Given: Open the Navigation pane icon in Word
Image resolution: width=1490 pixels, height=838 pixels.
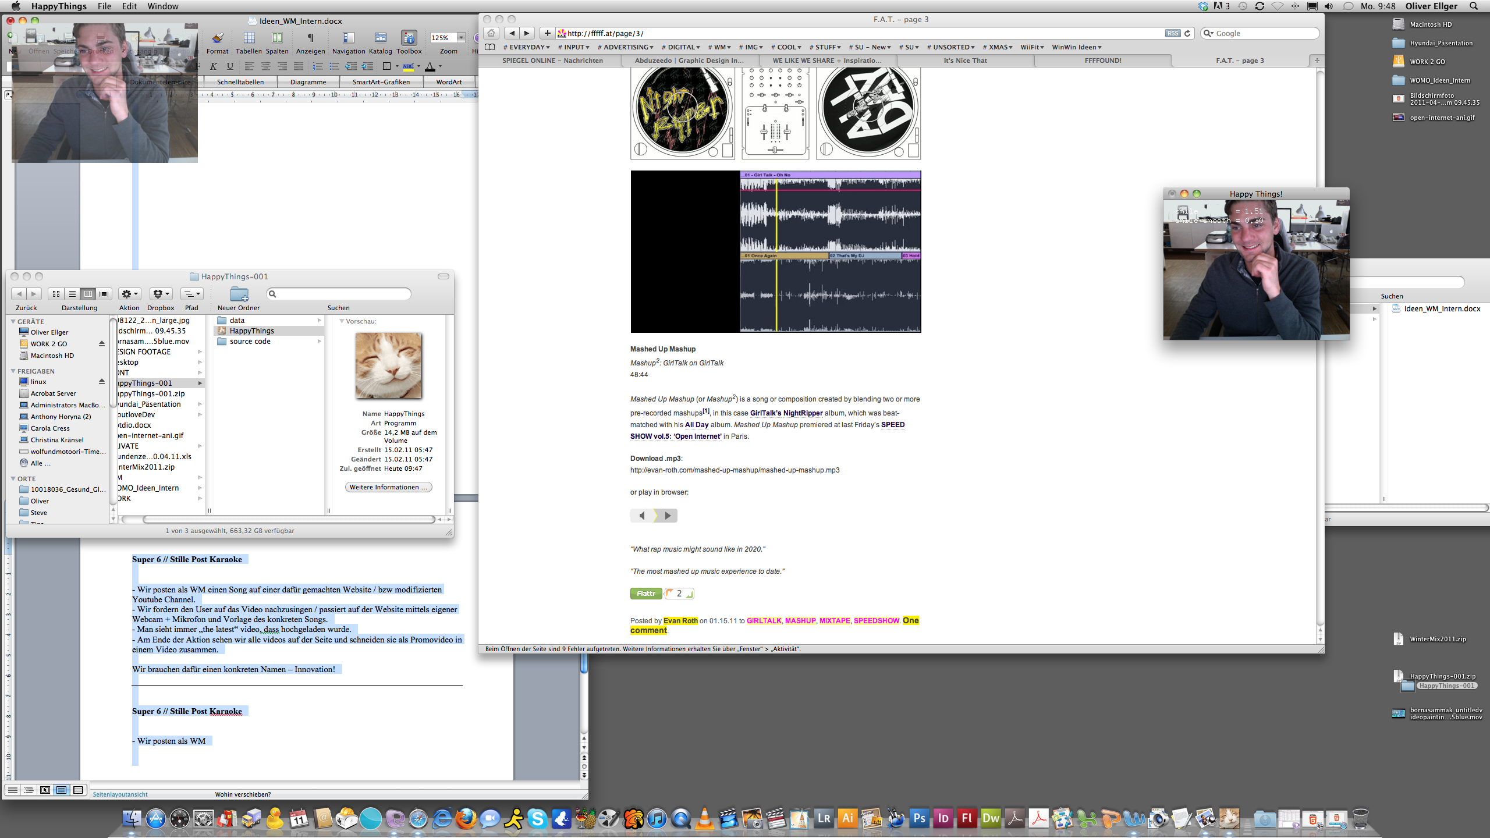Looking at the screenshot, I should click(349, 38).
